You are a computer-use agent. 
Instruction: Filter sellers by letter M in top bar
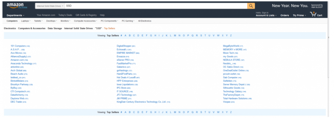point(175,35)
